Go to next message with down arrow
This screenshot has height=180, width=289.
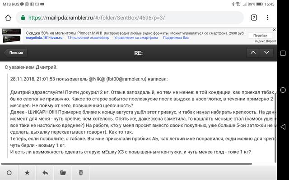(266, 53)
